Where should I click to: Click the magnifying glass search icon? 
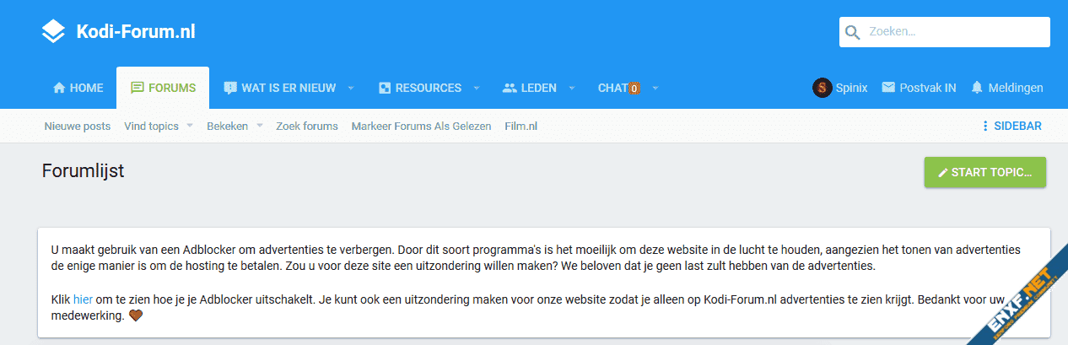(x=853, y=32)
